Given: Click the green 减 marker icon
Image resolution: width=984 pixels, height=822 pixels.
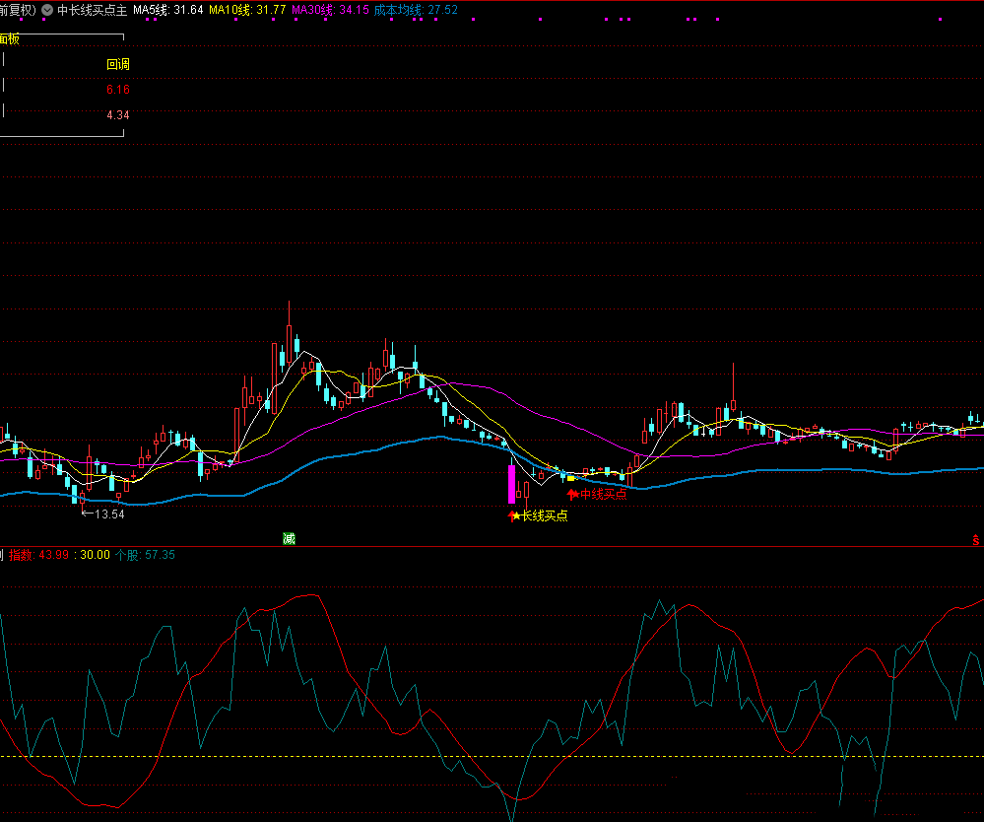Looking at the screenshot, I should pyautogui.click(x=289, y=538).
